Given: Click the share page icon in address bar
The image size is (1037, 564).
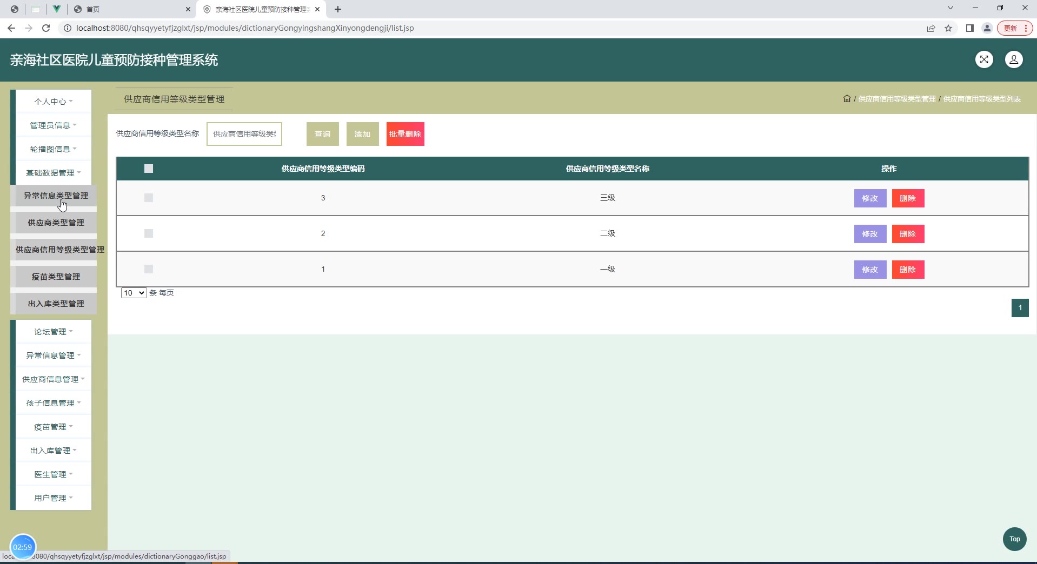Looking at the screenshot, I should [931, 28].
